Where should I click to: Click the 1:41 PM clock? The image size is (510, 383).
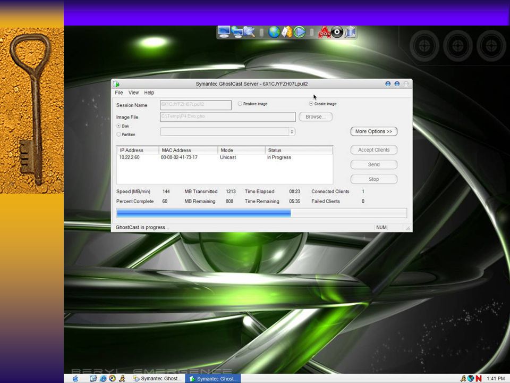496,378
